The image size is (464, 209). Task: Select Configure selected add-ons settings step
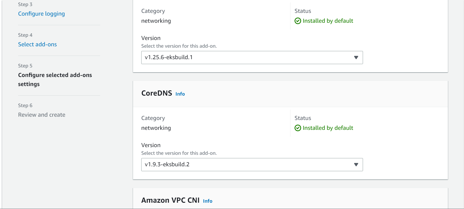tap(55, 79)
